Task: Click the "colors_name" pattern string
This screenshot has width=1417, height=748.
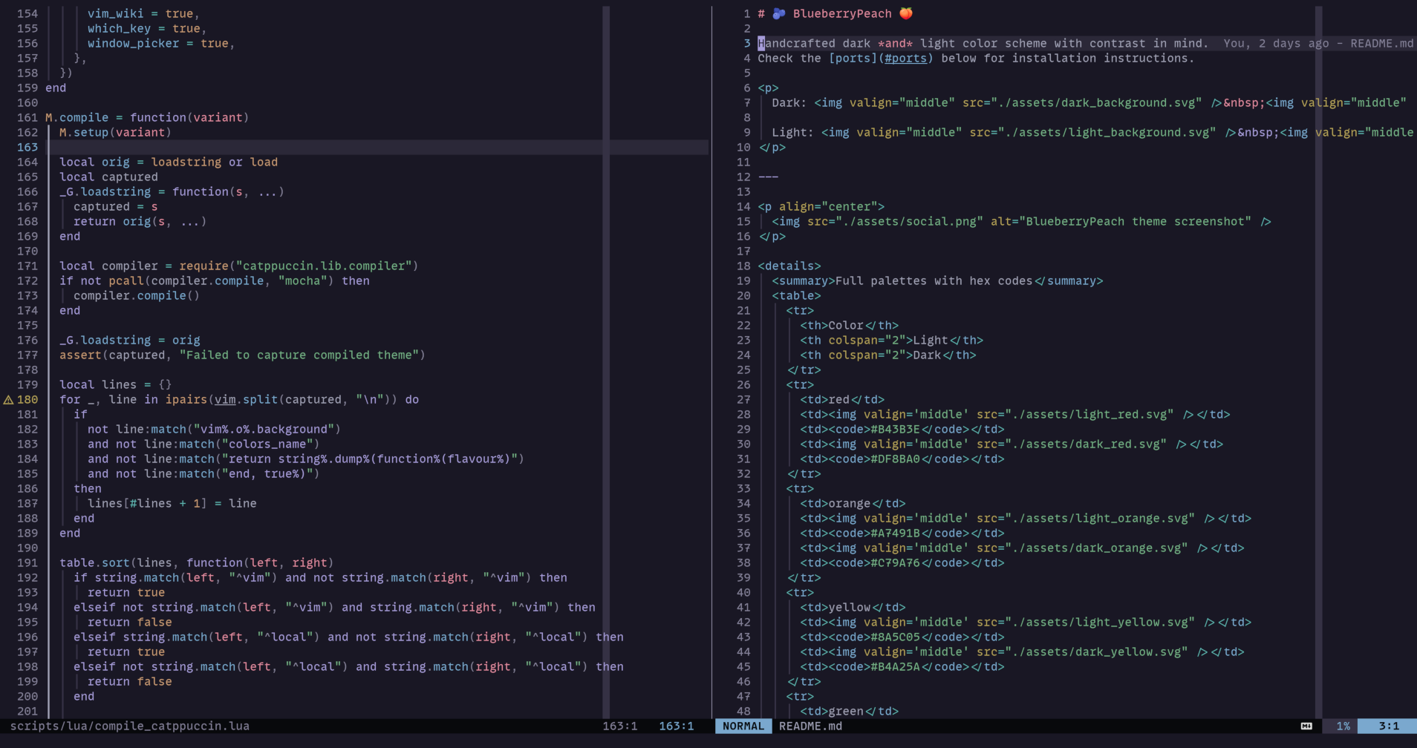Action: coord(267,444)
